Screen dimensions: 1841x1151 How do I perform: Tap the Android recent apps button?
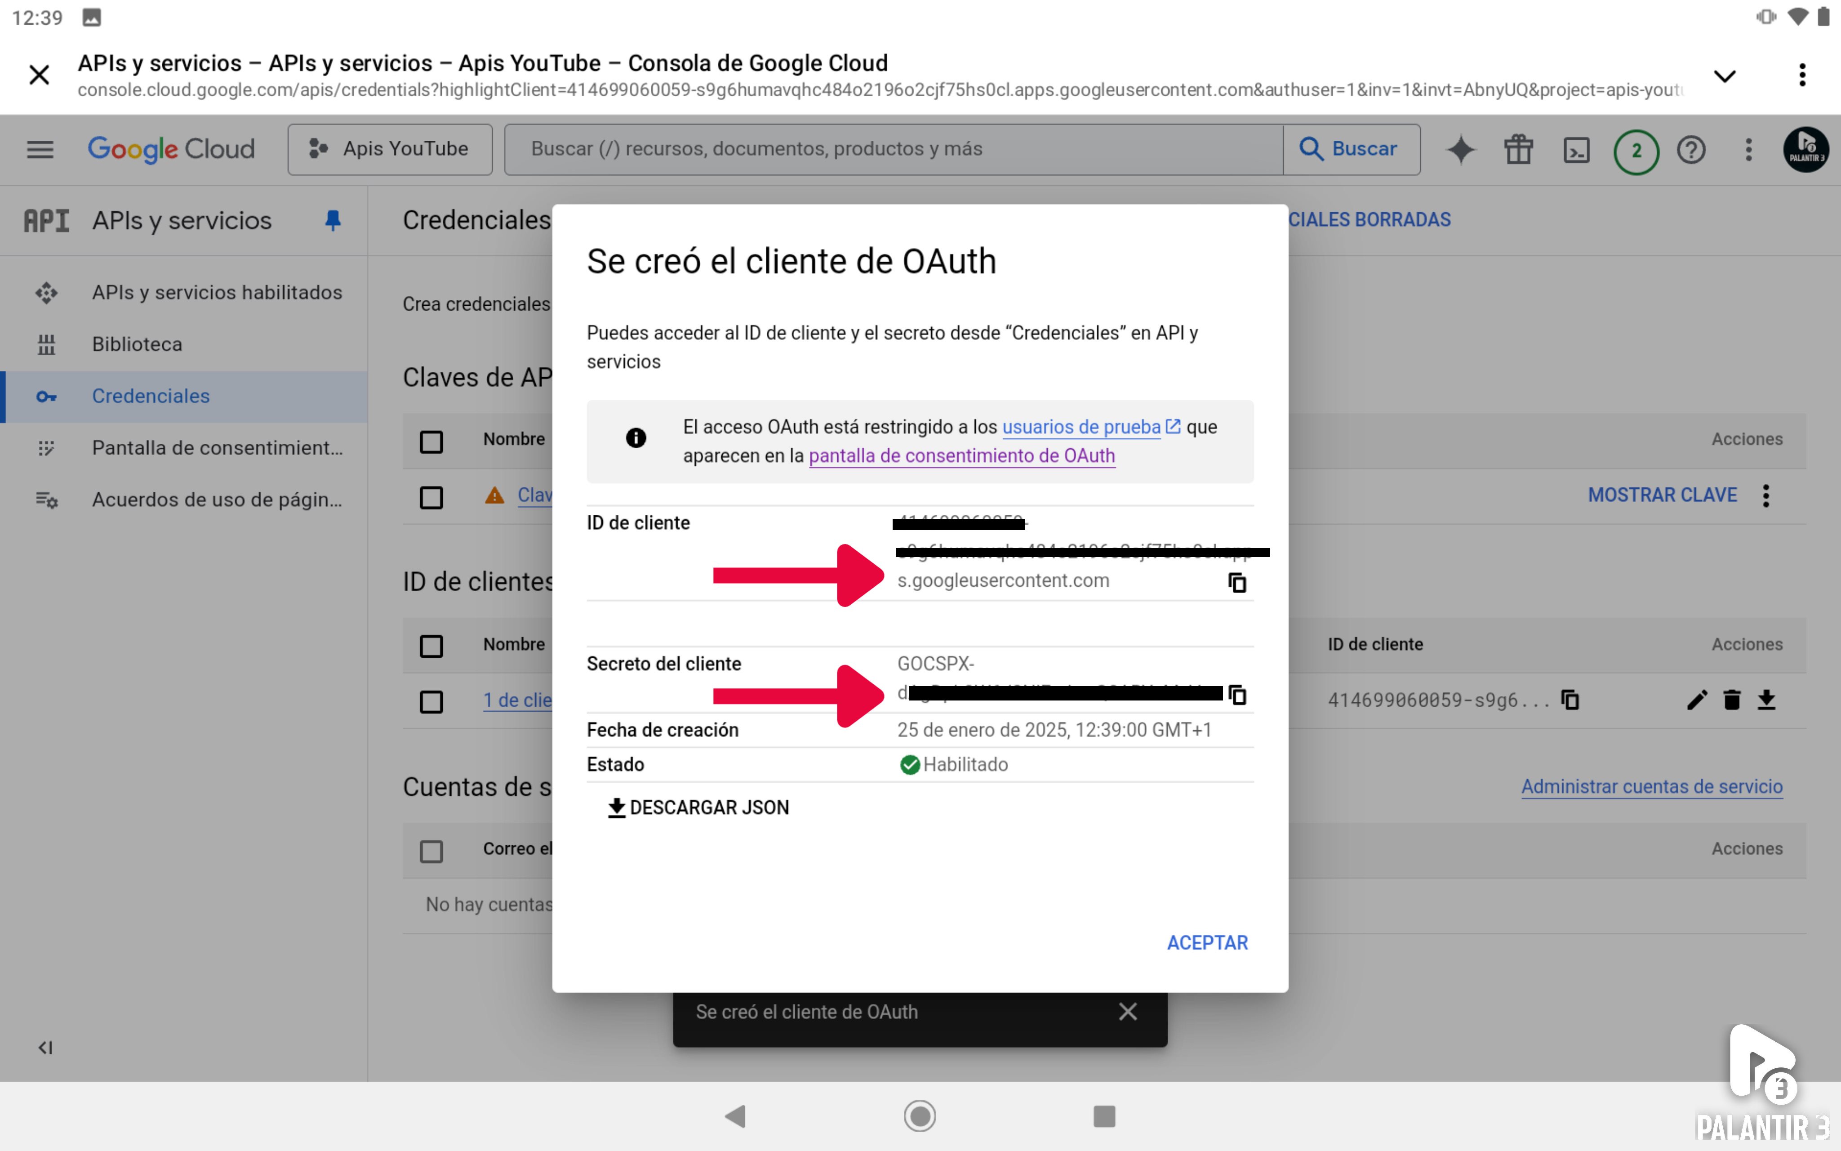coord(1105,1117)
